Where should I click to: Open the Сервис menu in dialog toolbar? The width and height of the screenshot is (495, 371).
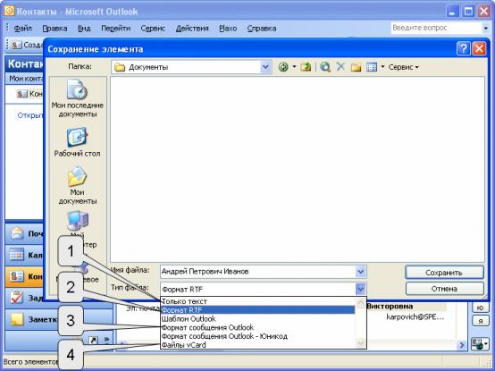pos(404,67)
